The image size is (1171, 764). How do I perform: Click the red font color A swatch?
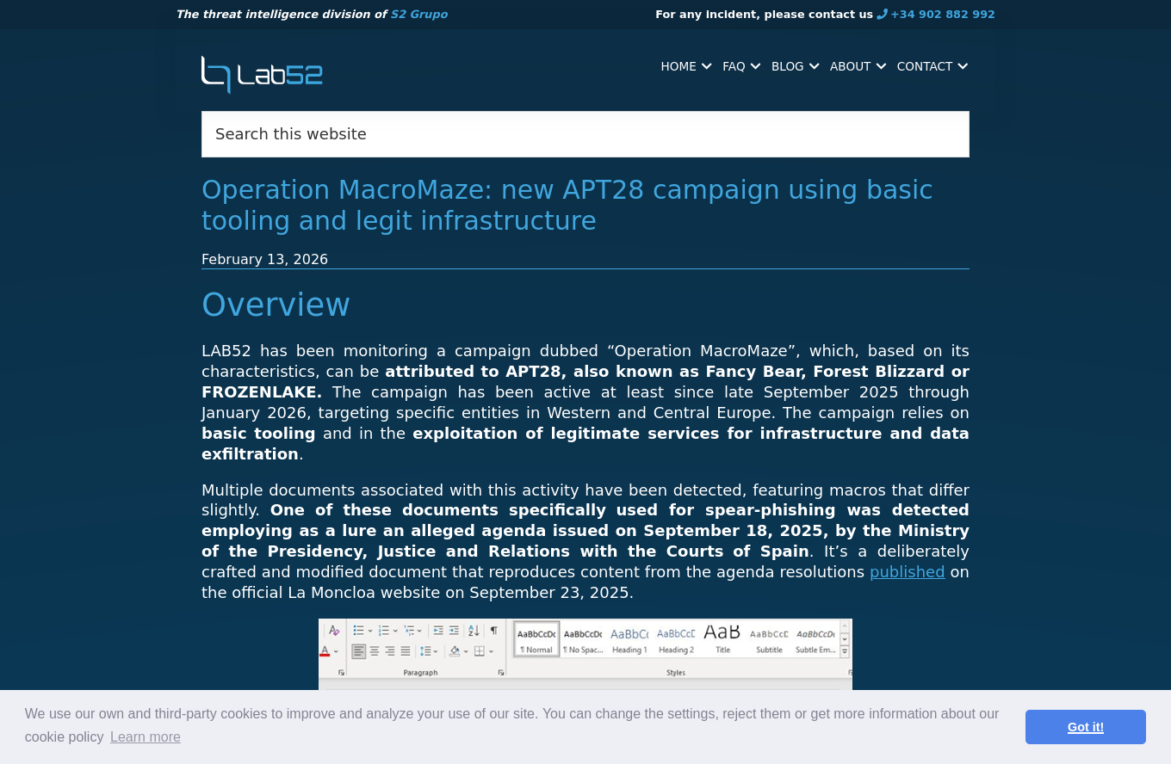pyautogui.click(x=325, y=651)
